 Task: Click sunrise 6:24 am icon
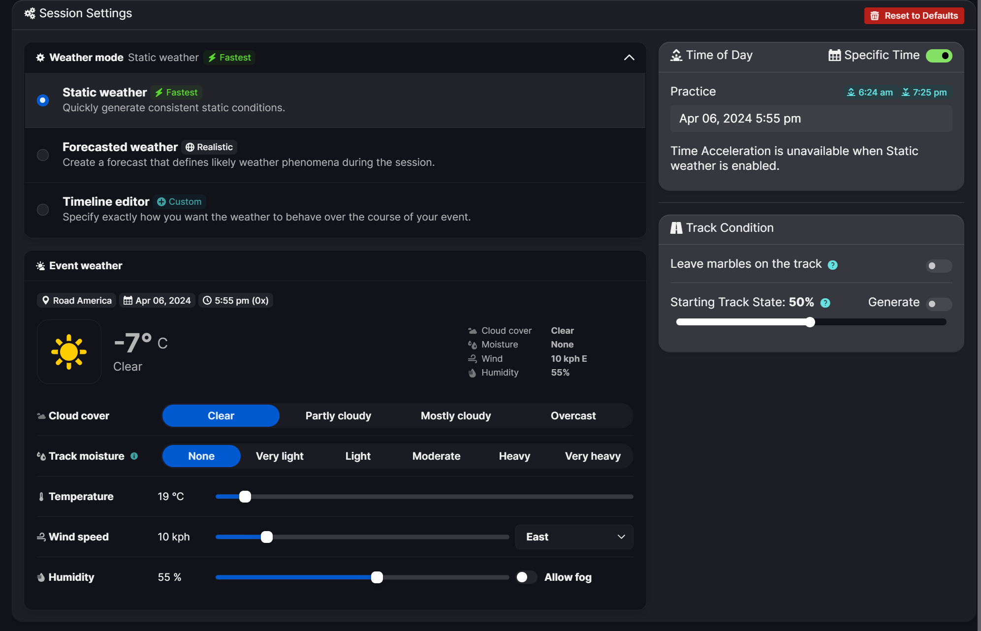(x=851, y=93)
